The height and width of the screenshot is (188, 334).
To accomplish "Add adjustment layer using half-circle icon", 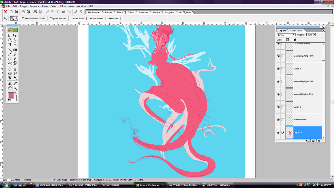I will click(x=307, y=141).
